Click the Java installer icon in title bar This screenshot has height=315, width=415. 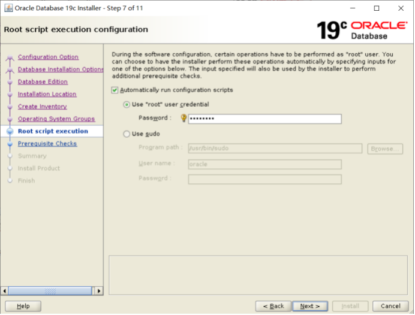(x=8, y=8)
